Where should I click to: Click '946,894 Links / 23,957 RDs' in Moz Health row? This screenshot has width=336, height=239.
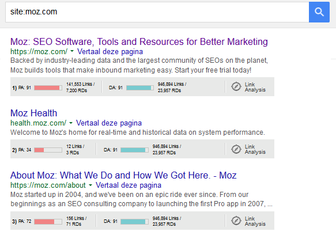[x=167, y=150]
